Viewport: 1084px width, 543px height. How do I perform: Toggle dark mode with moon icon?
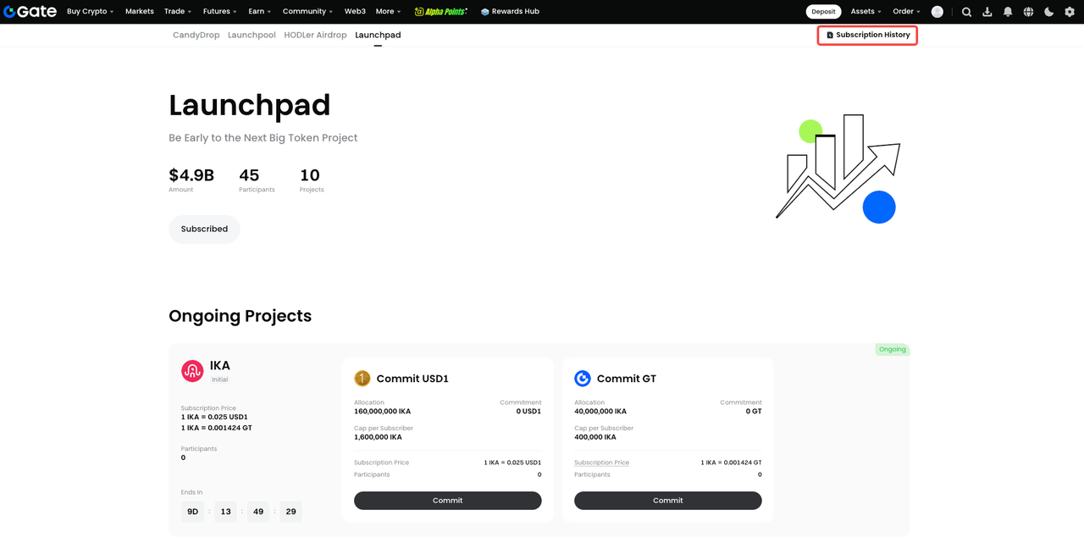point(1048,12)
